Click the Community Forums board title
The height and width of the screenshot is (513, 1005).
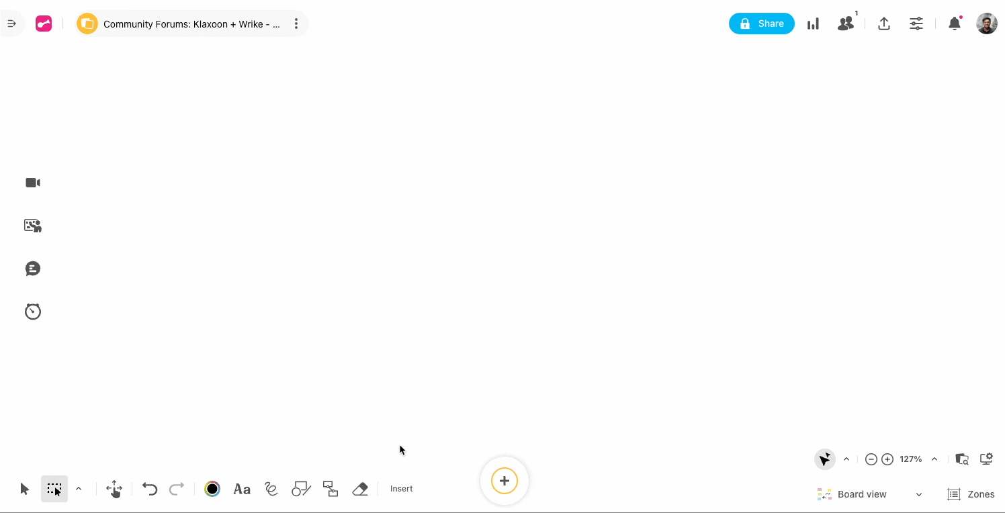point(191,24)
